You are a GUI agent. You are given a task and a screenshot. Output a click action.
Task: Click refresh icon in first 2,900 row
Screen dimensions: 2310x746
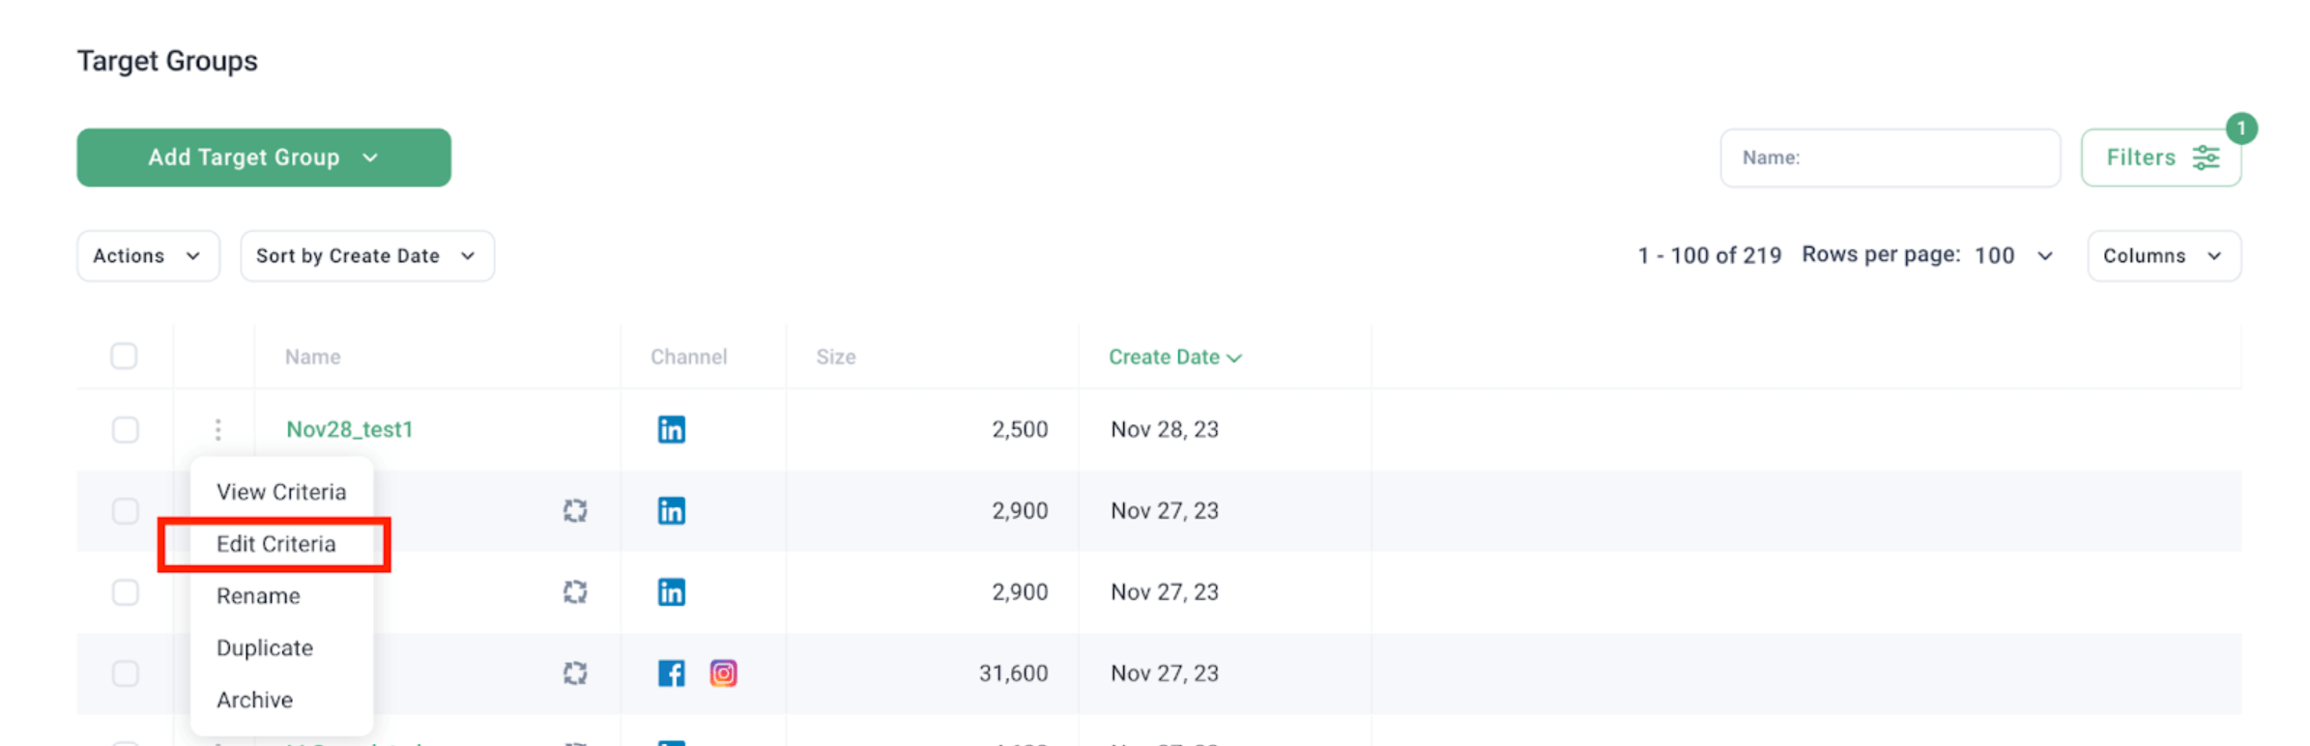575,510
